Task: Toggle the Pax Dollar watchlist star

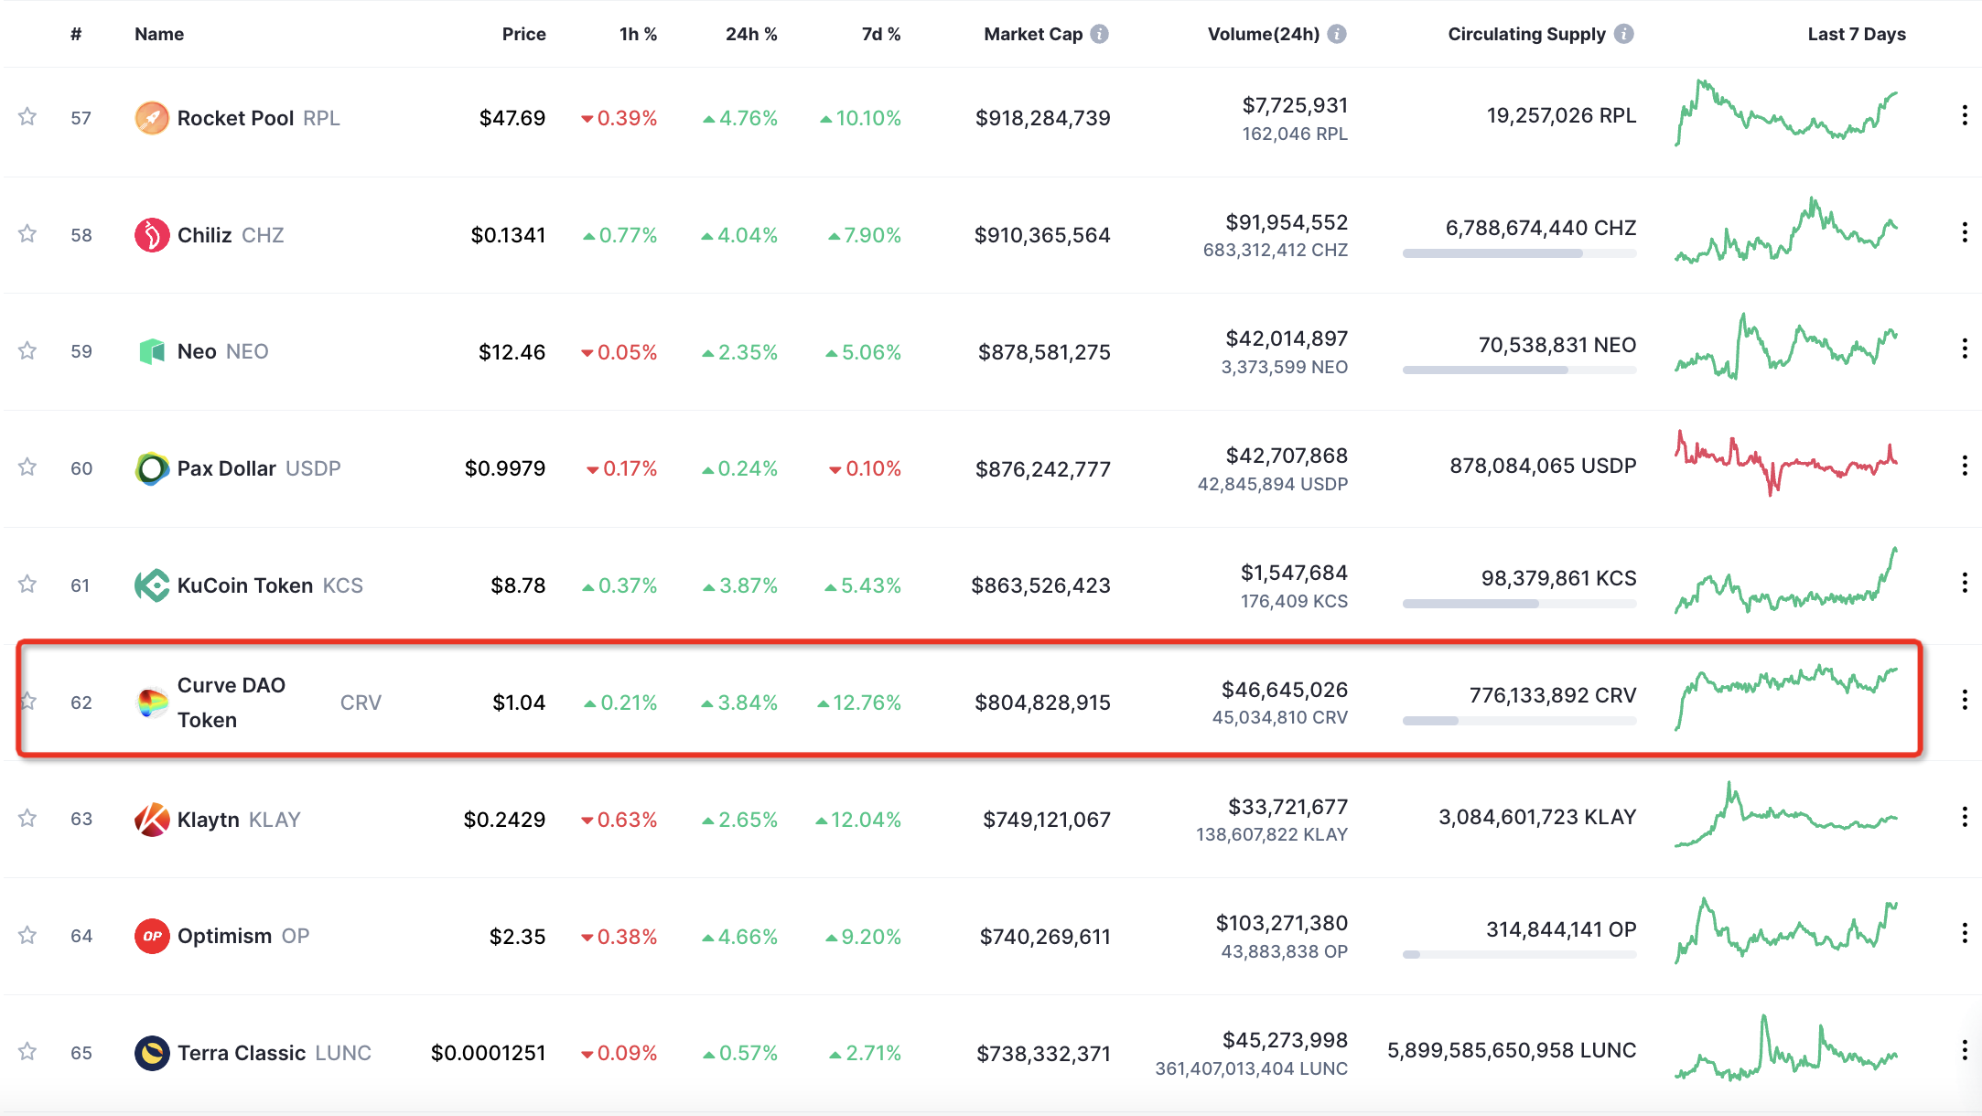Action: (x=27, y=467)
